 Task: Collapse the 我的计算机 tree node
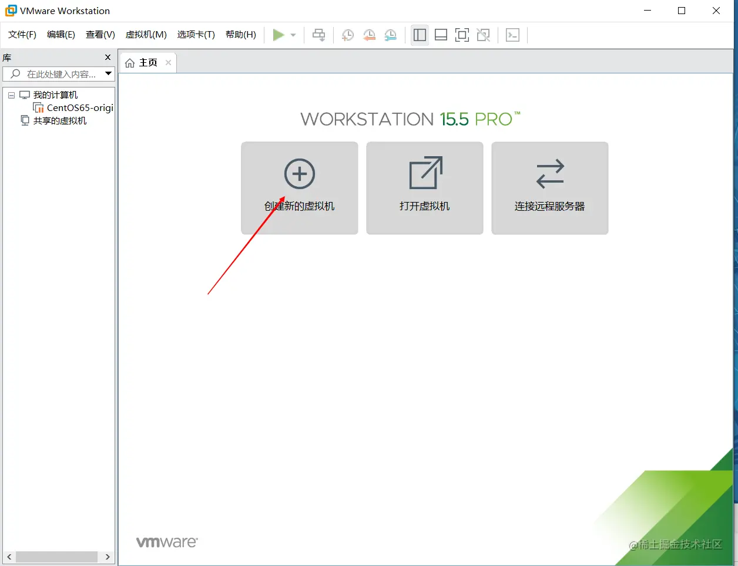11,95
